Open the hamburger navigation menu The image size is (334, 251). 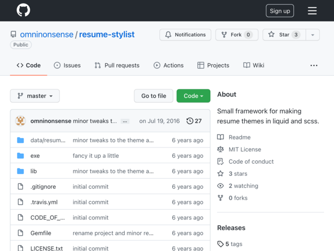click(x=312, y=10)
